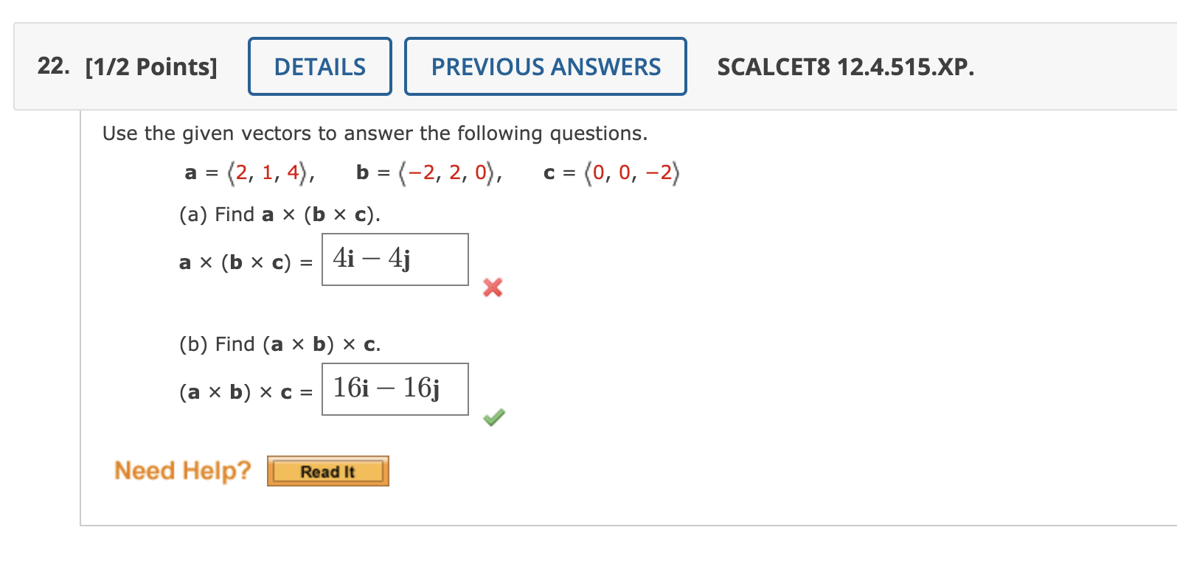Select the answer box containing 4i − 4j
Screen dimensions: 1177x572
[395, 259]
